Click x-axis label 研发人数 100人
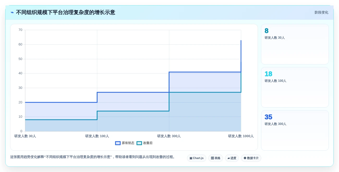 [97, 136]
